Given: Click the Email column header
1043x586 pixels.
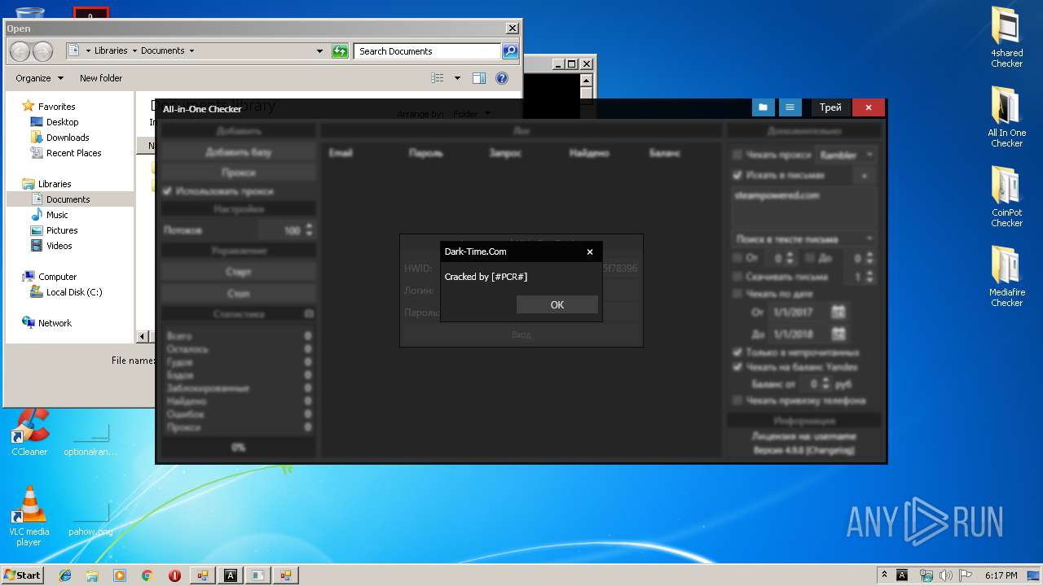Looking at the screenshot, I should 341,153.
